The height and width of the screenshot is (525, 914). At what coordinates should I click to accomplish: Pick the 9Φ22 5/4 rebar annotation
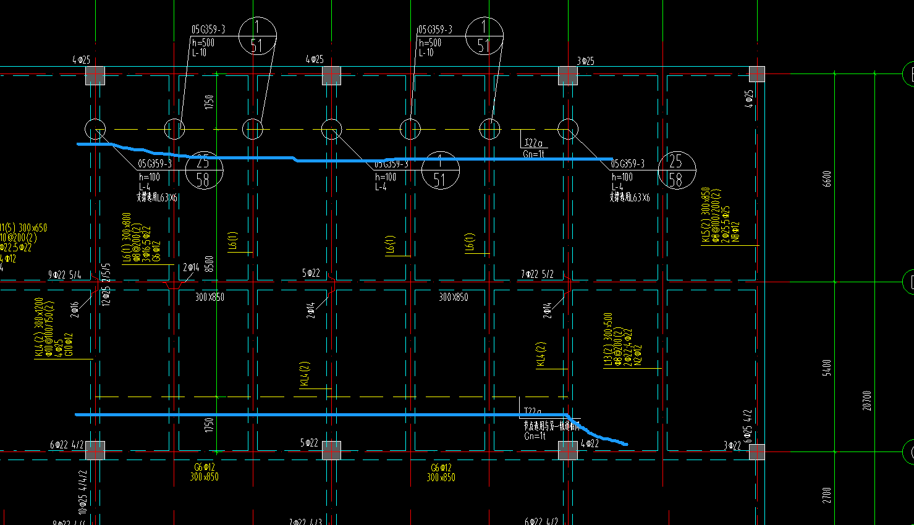click(65, 275)
